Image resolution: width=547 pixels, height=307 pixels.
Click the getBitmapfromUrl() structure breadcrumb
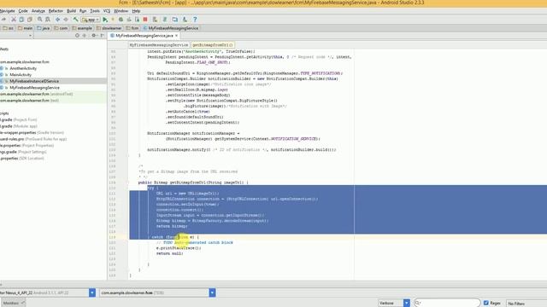pyautogui.click(x=213, y=45)
